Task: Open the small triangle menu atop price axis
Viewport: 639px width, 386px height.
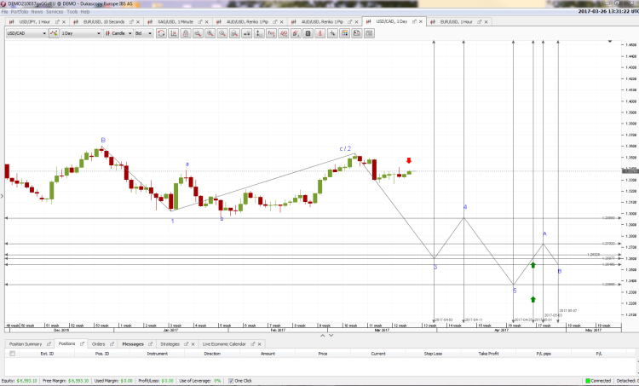Action: [610, 42]
